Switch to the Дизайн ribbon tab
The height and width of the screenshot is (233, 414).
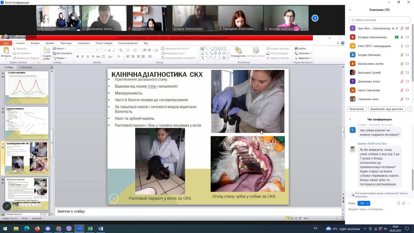(50, 43)
